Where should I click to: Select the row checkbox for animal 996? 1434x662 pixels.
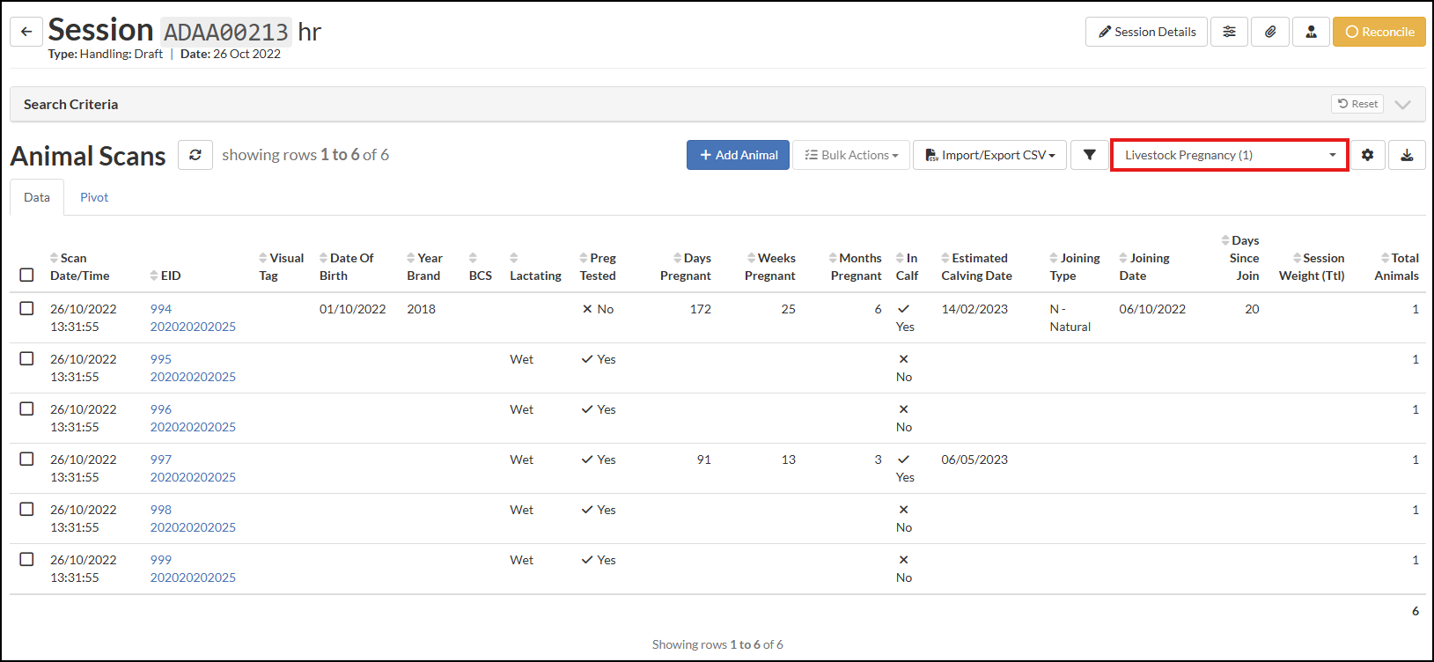26,408
